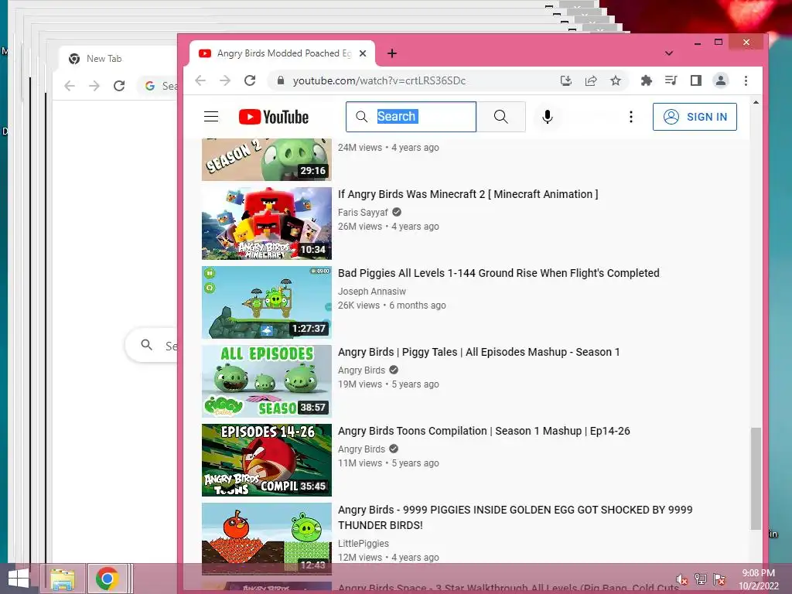The width and height of the screenshot is (792, 594).
Task: Visit the Joseph Annasiw channel
Action: [x=372, y=292]
